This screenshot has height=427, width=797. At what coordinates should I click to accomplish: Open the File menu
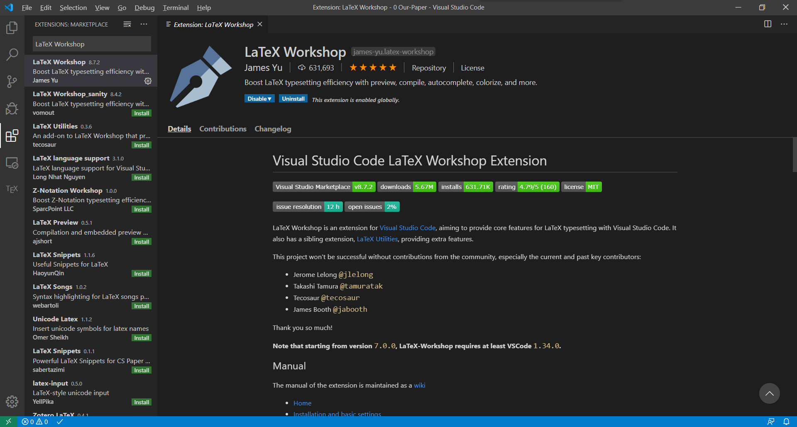coord(27,7)
